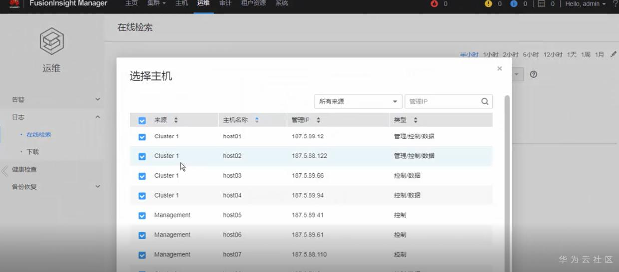Viewport: 619px width, 272px height.
Task: Open the dropdown arrow beside the help icon
Action: click(516, 75)
